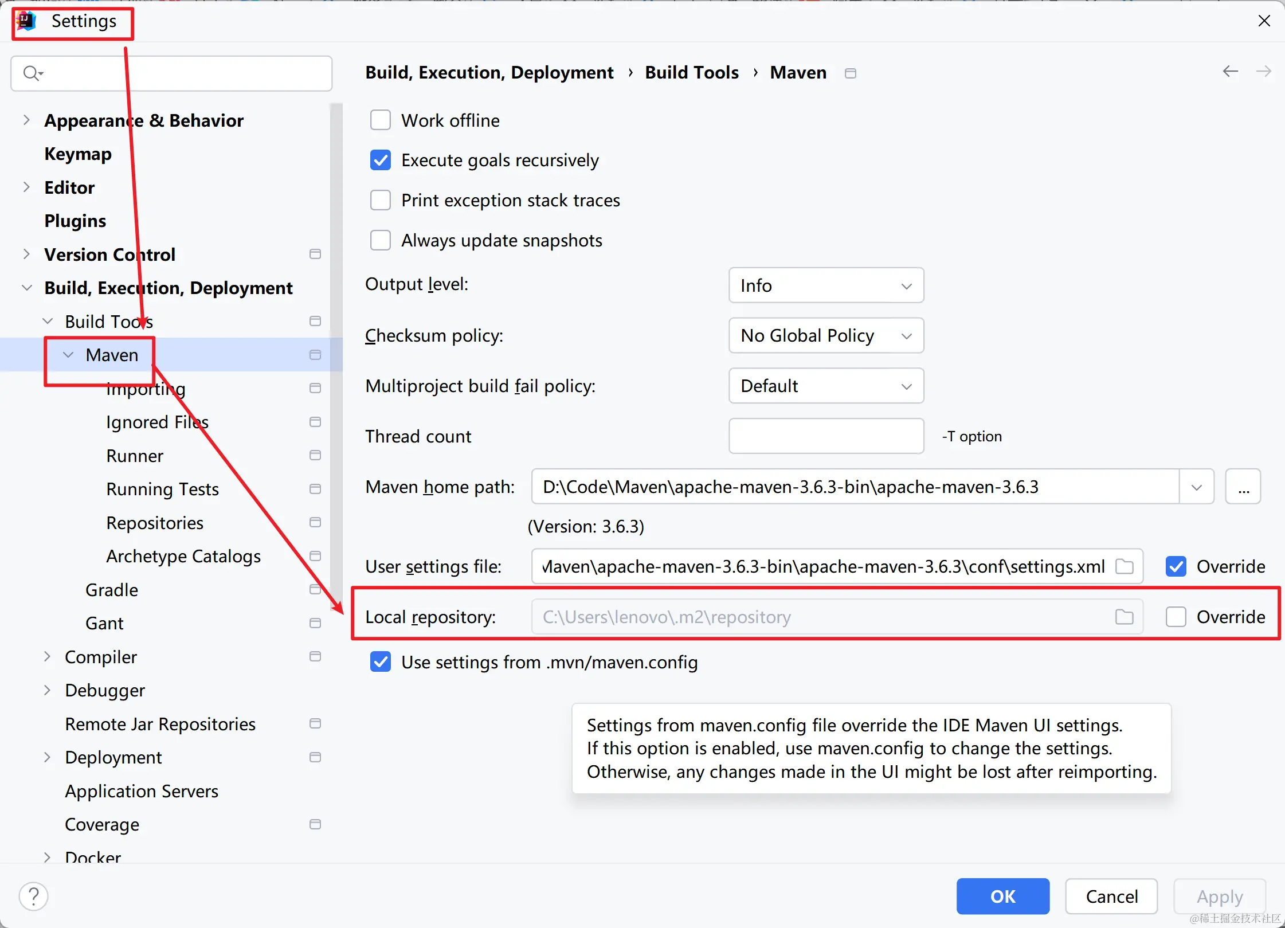Click the search magnifier icon
This screenshot has width=1285, height=928.
(32, 73)
